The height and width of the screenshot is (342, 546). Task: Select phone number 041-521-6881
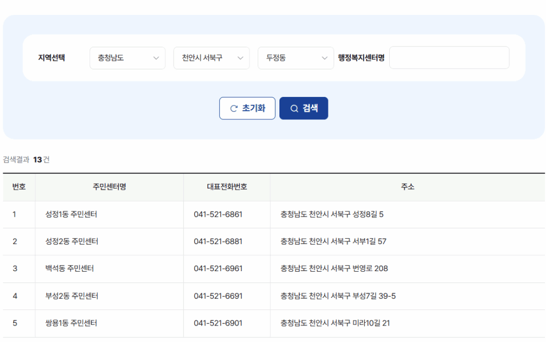click(x=218, y=241)
